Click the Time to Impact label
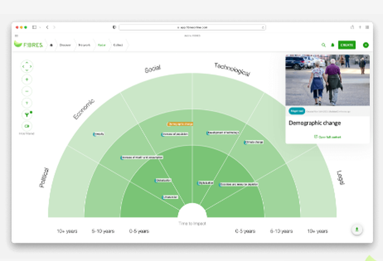383x261 pixels. 192,223
